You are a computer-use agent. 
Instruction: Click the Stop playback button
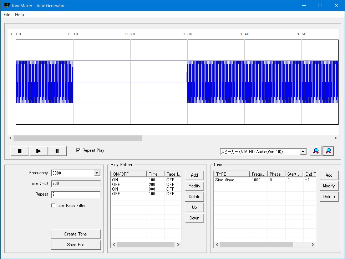(20, 151)
